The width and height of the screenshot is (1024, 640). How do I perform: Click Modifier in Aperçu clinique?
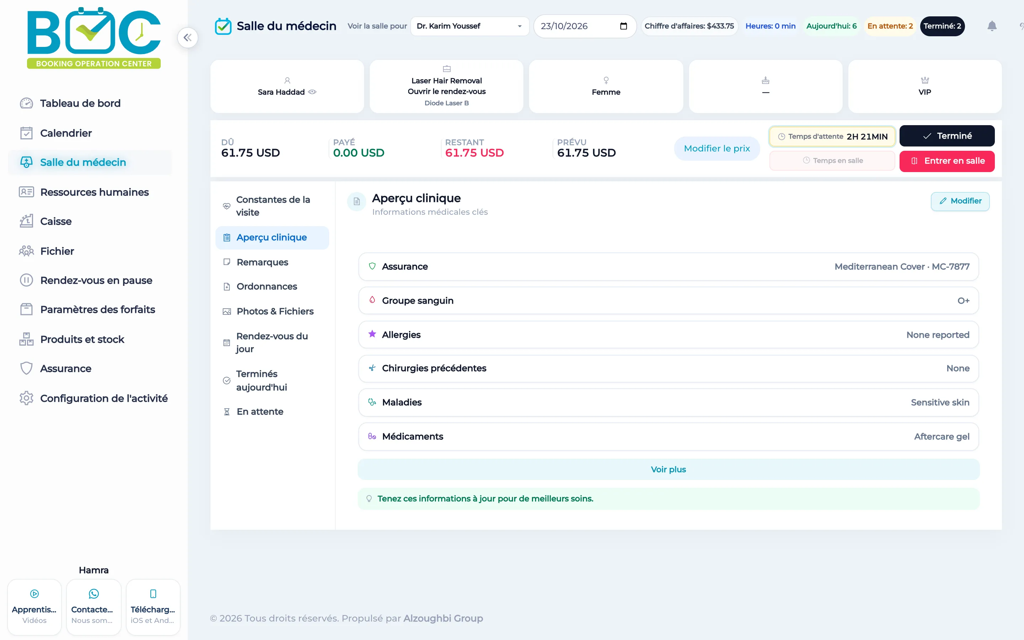[960, 201]
